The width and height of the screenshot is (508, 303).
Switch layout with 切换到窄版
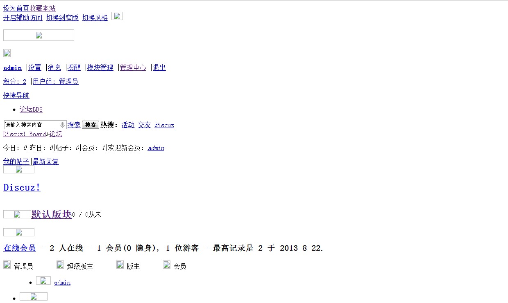[62, 18]
